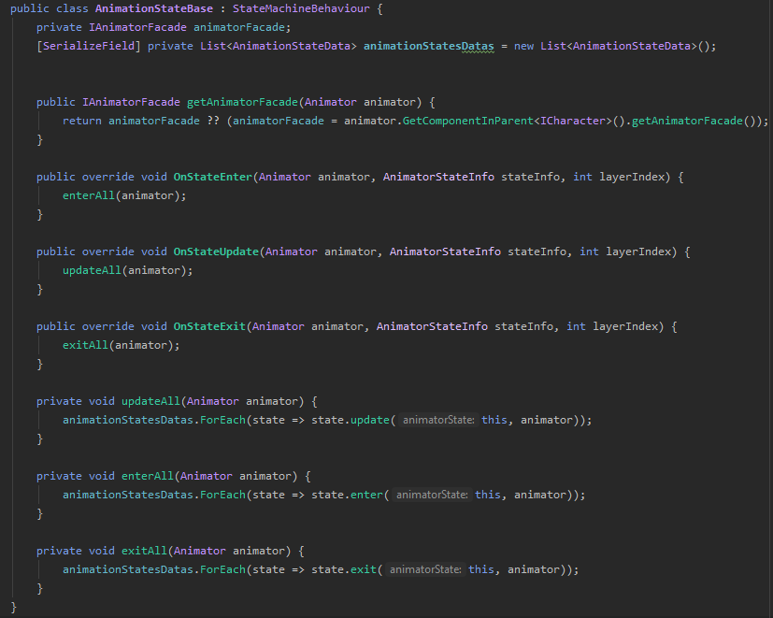The height and width of the screenshot is (618, 773).
Task: Click the update method in state.update call
Action: pos(370,420)
